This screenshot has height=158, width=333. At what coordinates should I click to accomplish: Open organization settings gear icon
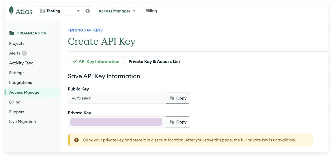(x=87, y=11)
